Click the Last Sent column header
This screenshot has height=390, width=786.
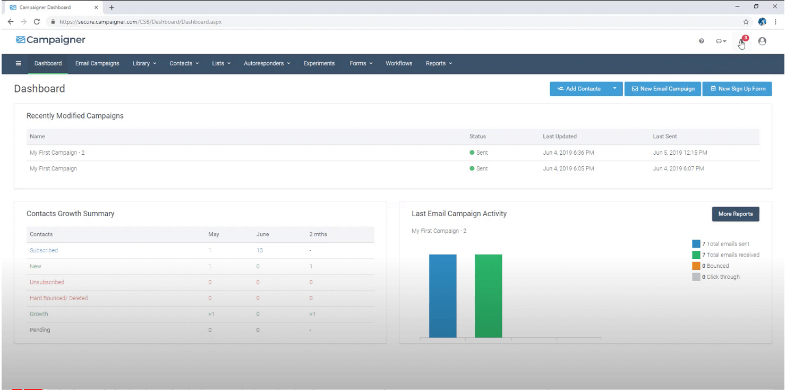coord(665,137)
